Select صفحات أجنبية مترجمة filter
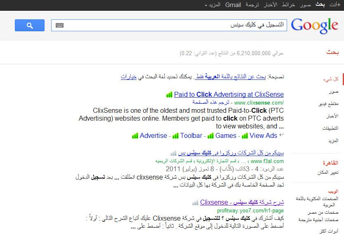 point(318,220)
